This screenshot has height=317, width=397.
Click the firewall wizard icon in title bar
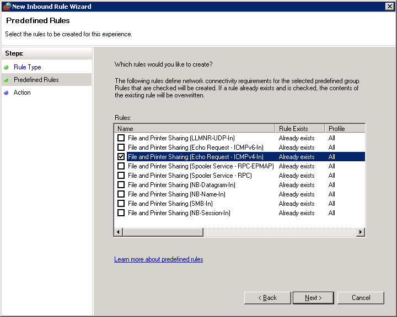[x=7, y=6]
